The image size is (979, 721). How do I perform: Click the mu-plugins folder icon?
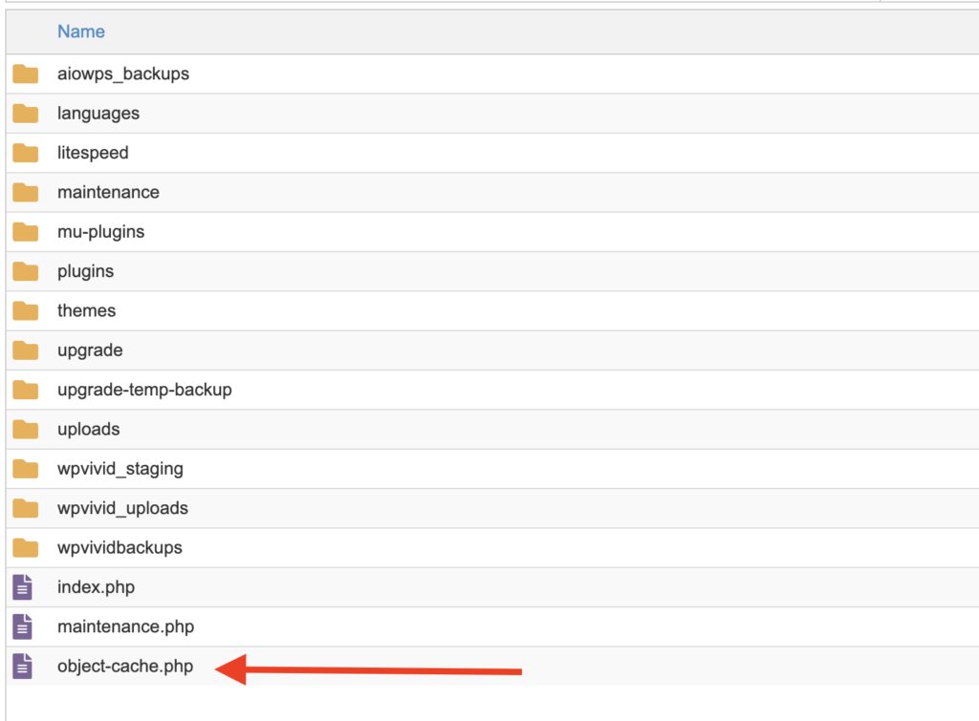[25, 232]
